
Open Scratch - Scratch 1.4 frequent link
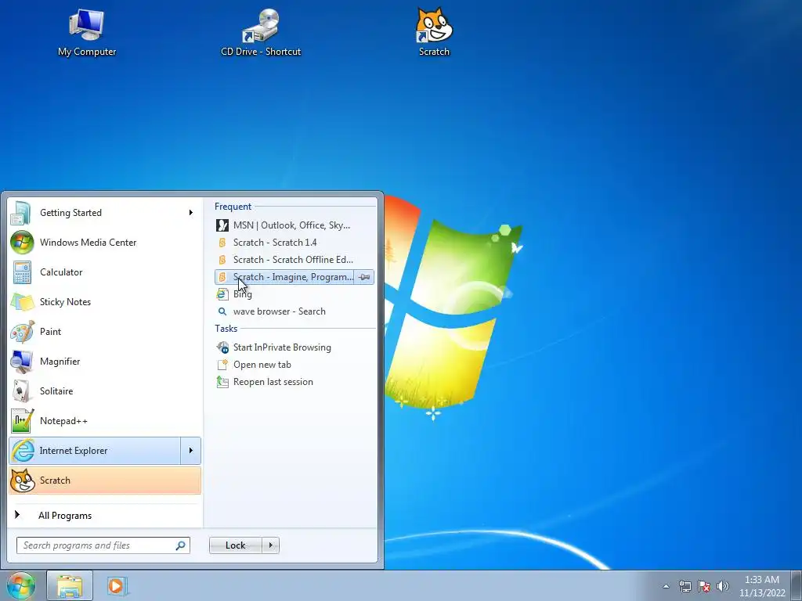tap(294, 243)
